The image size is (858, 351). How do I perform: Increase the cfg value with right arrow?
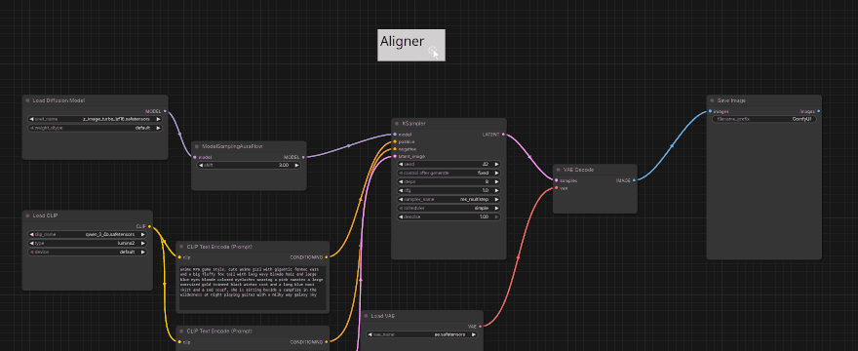[496, 190]
